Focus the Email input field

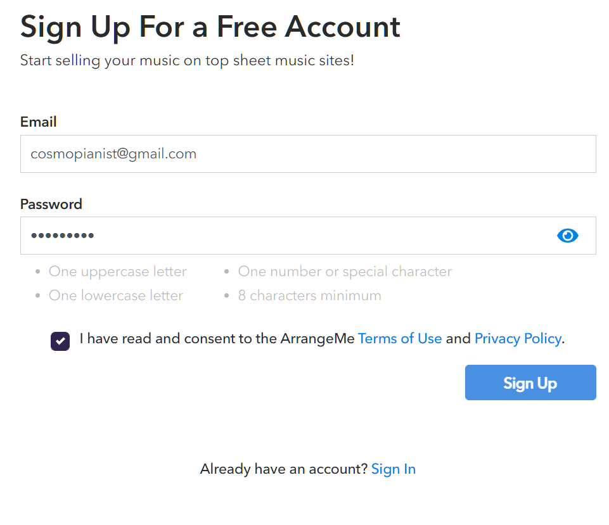[x=308, y=154]
